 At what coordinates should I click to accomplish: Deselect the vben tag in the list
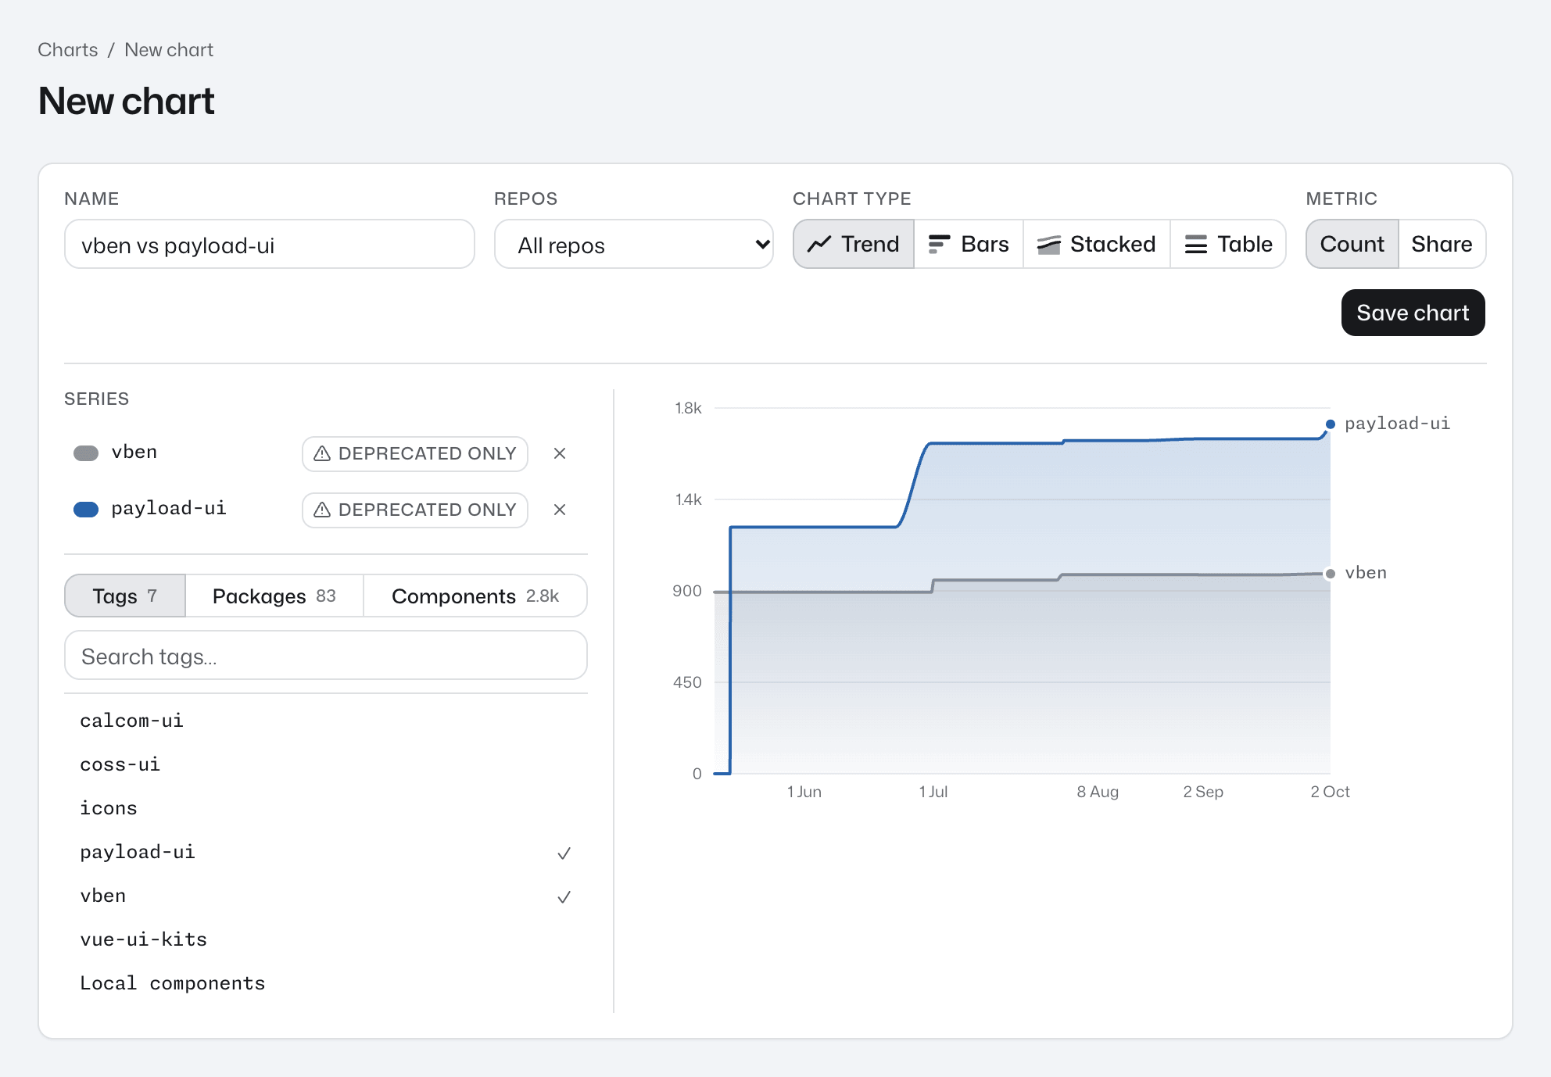point(326,896)
